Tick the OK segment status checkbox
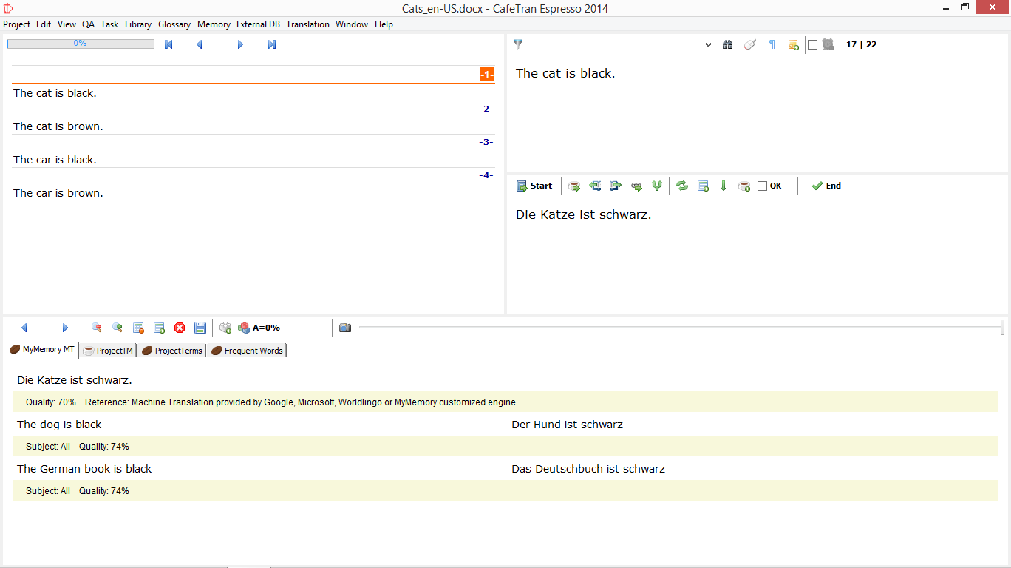The image size is (1011, 568). tap(763, 186)
